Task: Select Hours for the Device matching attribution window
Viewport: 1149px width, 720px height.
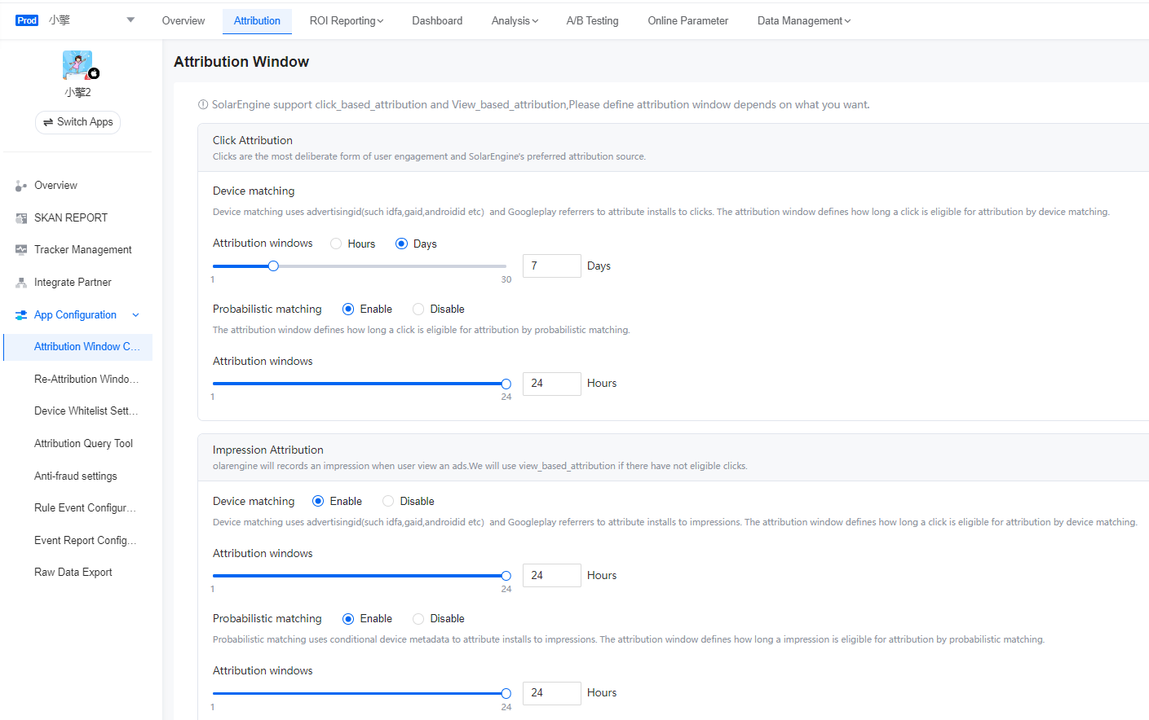Action: tap(335, 243)
